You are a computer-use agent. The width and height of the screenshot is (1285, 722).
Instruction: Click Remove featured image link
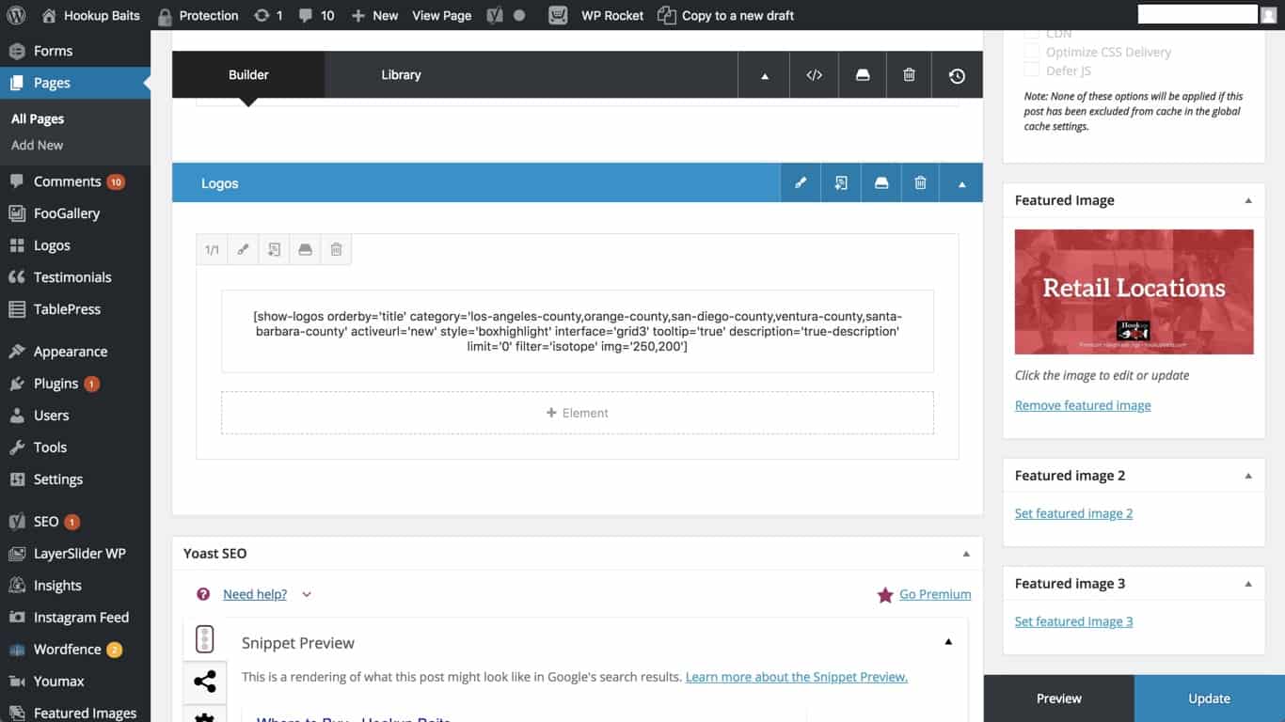pos(1083,405)
